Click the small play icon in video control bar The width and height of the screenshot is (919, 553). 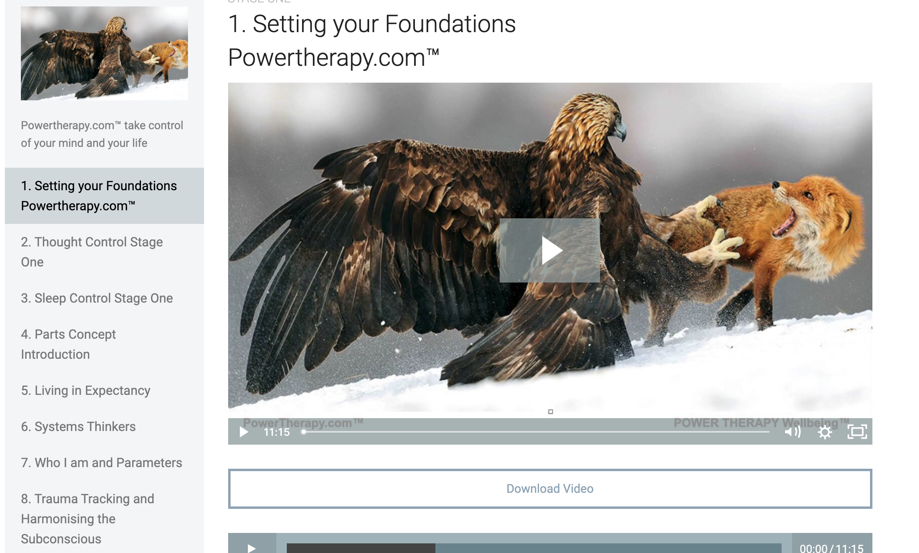click(x=244, y=432)
